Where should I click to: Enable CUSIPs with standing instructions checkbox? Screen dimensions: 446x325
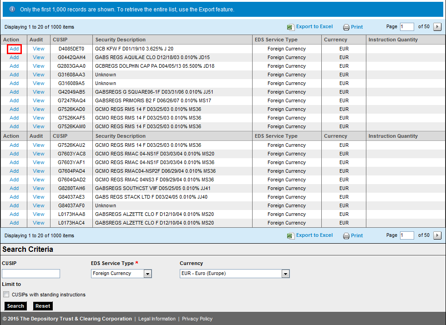(6, 295)
